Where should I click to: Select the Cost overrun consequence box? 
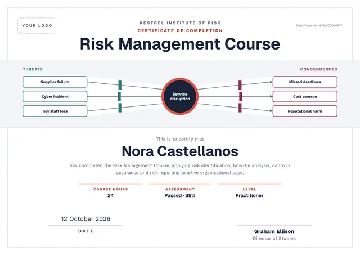pos(305,96)
